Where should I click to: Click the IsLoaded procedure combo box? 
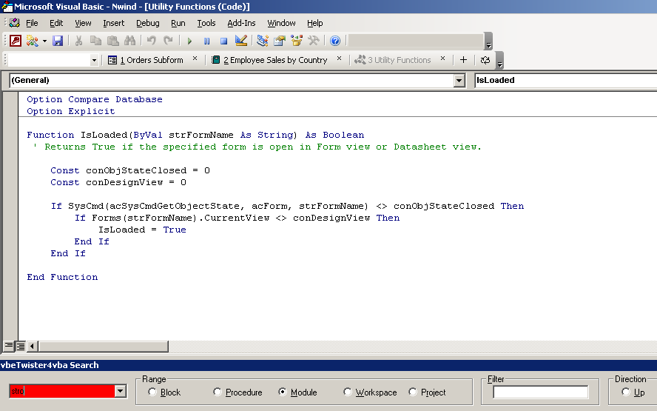click(x=566, y=81)
